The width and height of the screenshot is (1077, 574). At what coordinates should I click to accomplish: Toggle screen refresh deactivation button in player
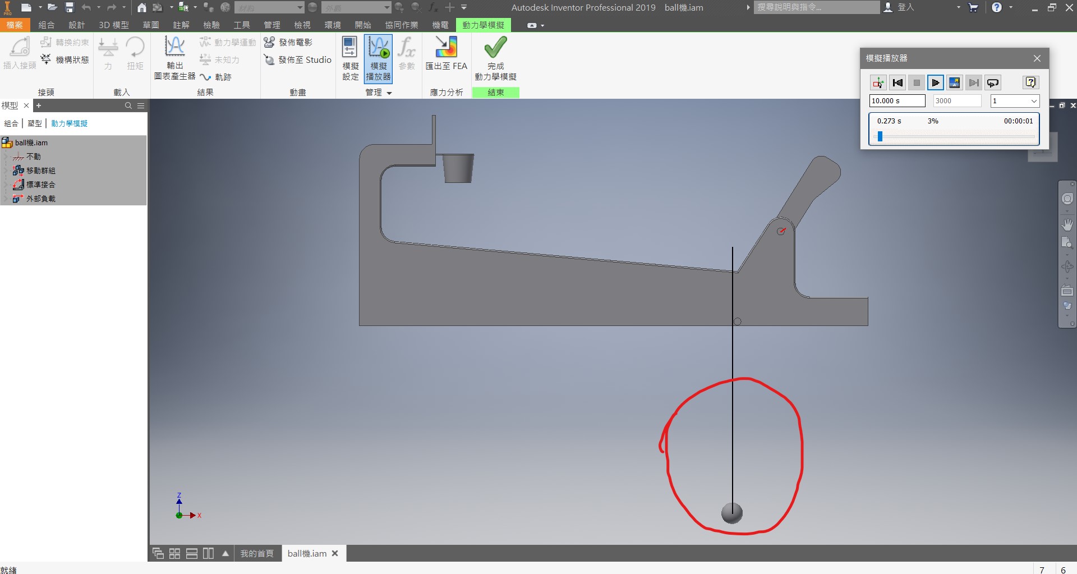tap(954, 83)
